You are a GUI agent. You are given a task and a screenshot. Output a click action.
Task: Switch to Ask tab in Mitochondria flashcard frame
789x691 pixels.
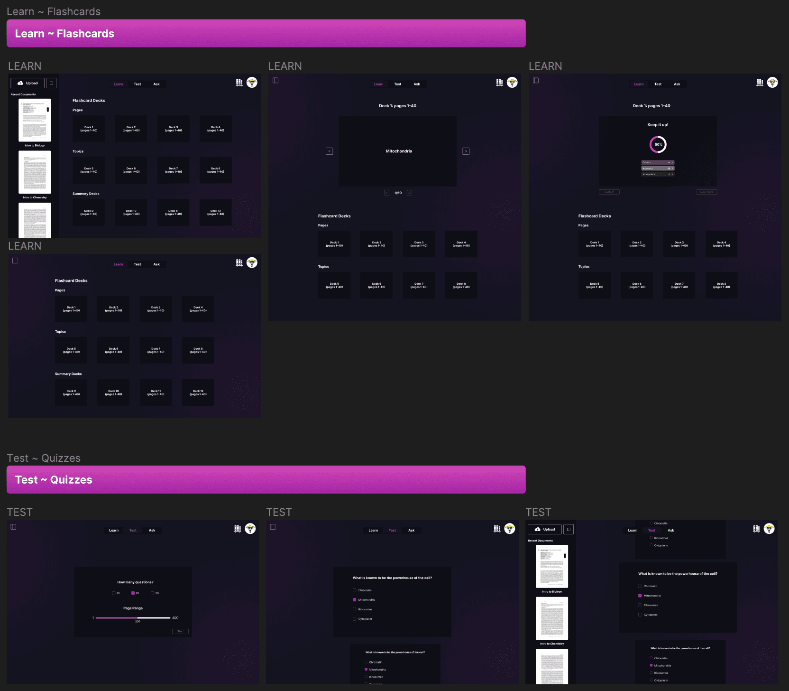point(417,84)
